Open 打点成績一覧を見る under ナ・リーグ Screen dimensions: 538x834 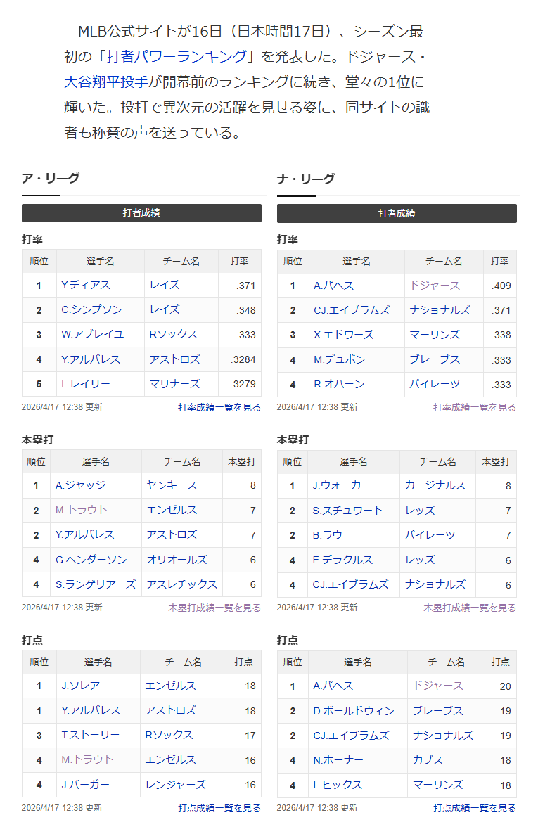[475, 809]
